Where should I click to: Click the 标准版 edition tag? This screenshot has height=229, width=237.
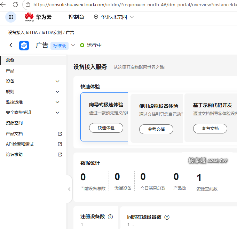click(60, 46)
